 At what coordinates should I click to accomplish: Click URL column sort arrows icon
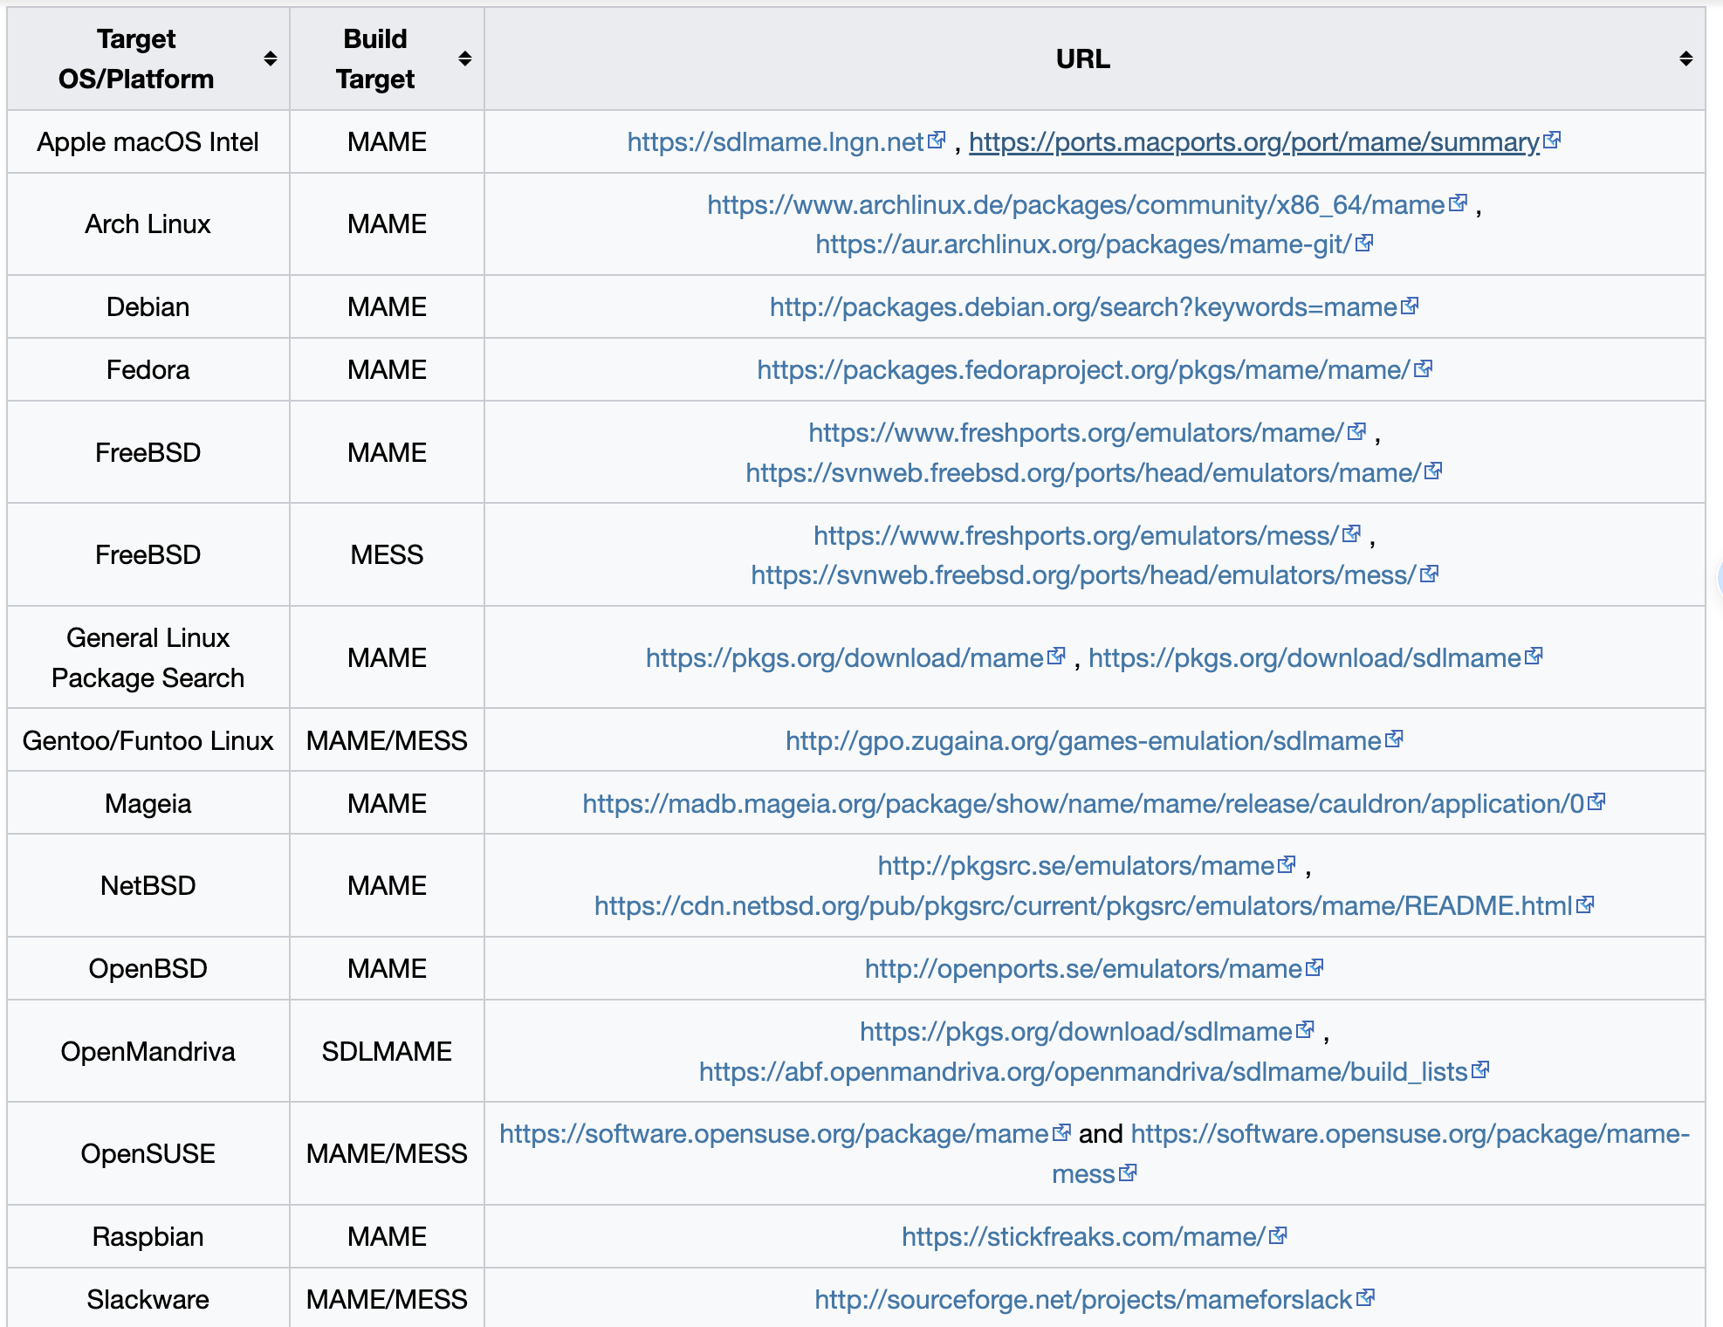tap(1685, 58)
